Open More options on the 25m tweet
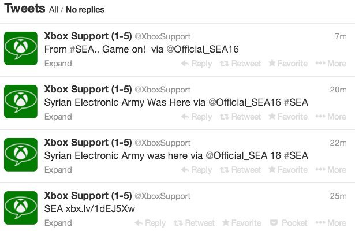The height and width of the screenshot is (231, 355). (331, 223)
